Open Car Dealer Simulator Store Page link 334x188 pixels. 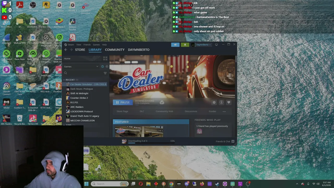(122, 111)
